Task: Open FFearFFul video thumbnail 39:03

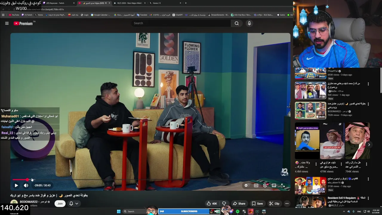Action: [x=310, y=73]
